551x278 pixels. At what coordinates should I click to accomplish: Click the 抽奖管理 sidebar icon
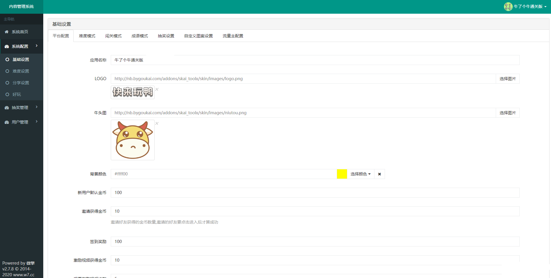click(x=6, y=107)
